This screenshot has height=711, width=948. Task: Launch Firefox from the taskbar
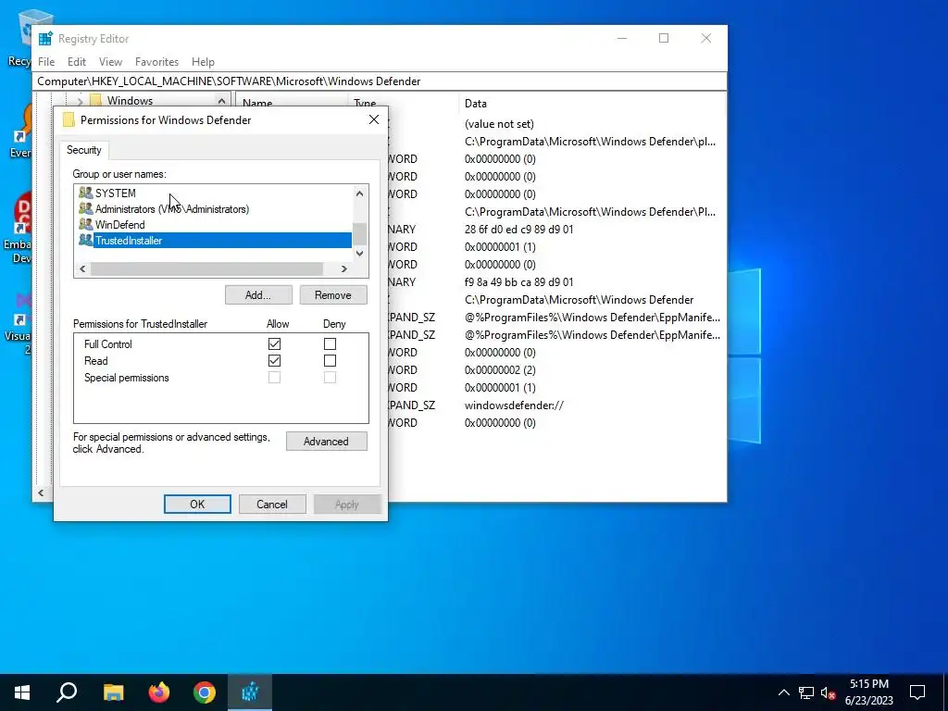(x=159, y=692)
